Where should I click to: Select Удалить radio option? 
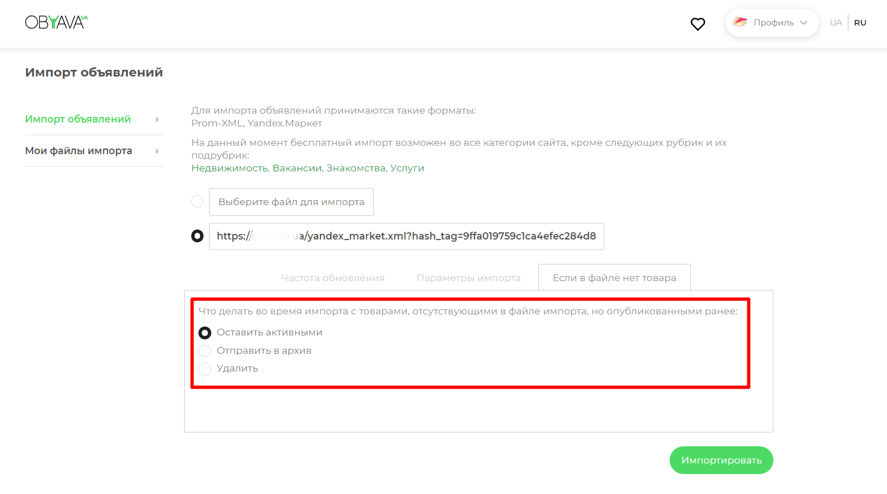pos(205,369)
